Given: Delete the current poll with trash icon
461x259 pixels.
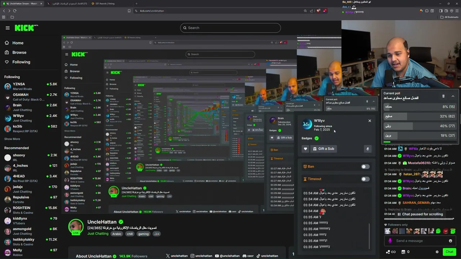Looking at the screenshot, I should (443, 96).
